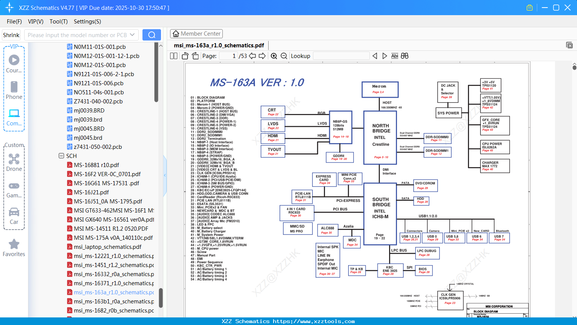Image resolution: width=577 pixels, height=325 pixels.
Task: Maximize the XZZ Schematics window
Action: tap(556, 8)
